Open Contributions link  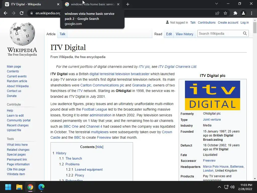207,22
